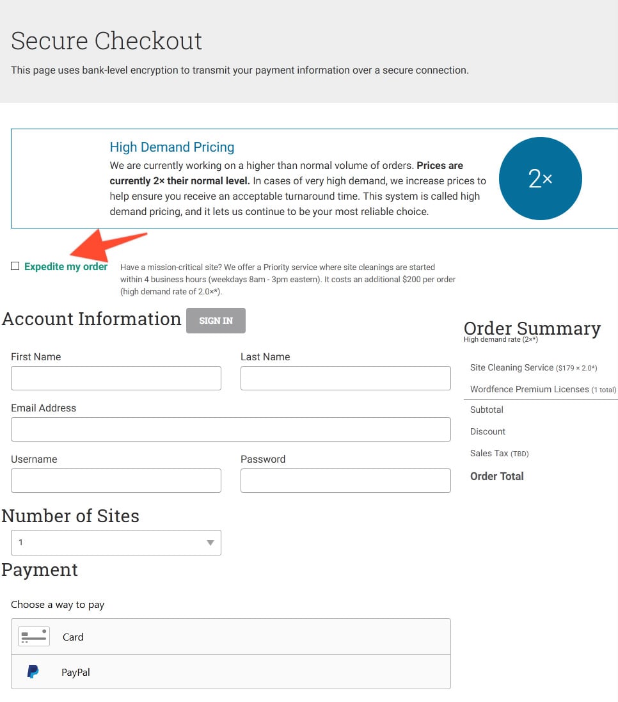
Task: Click the Sales Tax (TBD) row
Action: coord(500,454)
